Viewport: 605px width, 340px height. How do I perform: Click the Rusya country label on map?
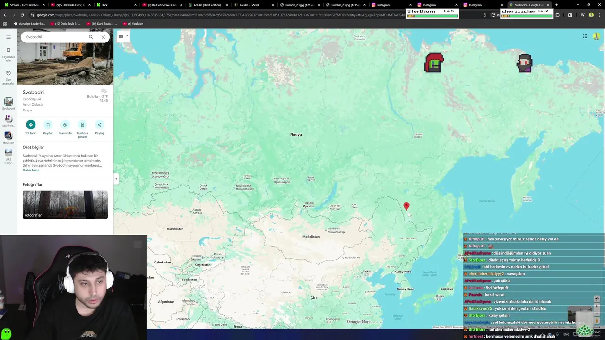[296, 135]
